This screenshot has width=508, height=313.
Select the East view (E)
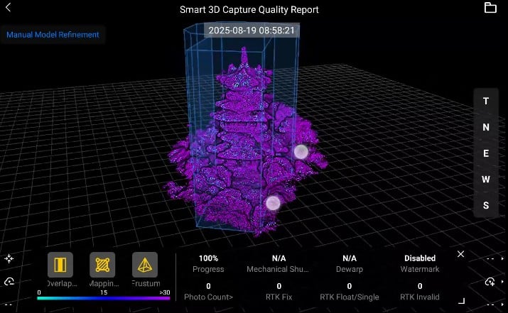[x=486, y=153]
